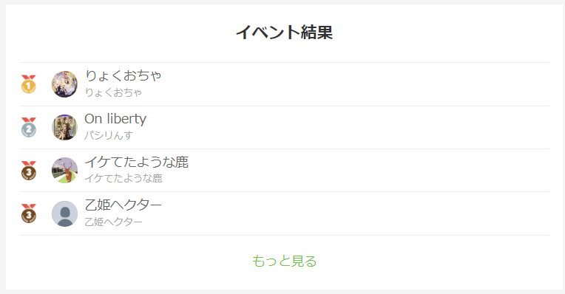The height and width of the screenshot is (294, 565).
Task: Click the イベント結果 heading
Action: 284,33
